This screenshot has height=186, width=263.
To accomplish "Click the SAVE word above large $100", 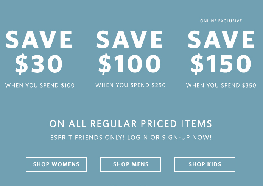I will pyautogui.click(x=130, y=40).
